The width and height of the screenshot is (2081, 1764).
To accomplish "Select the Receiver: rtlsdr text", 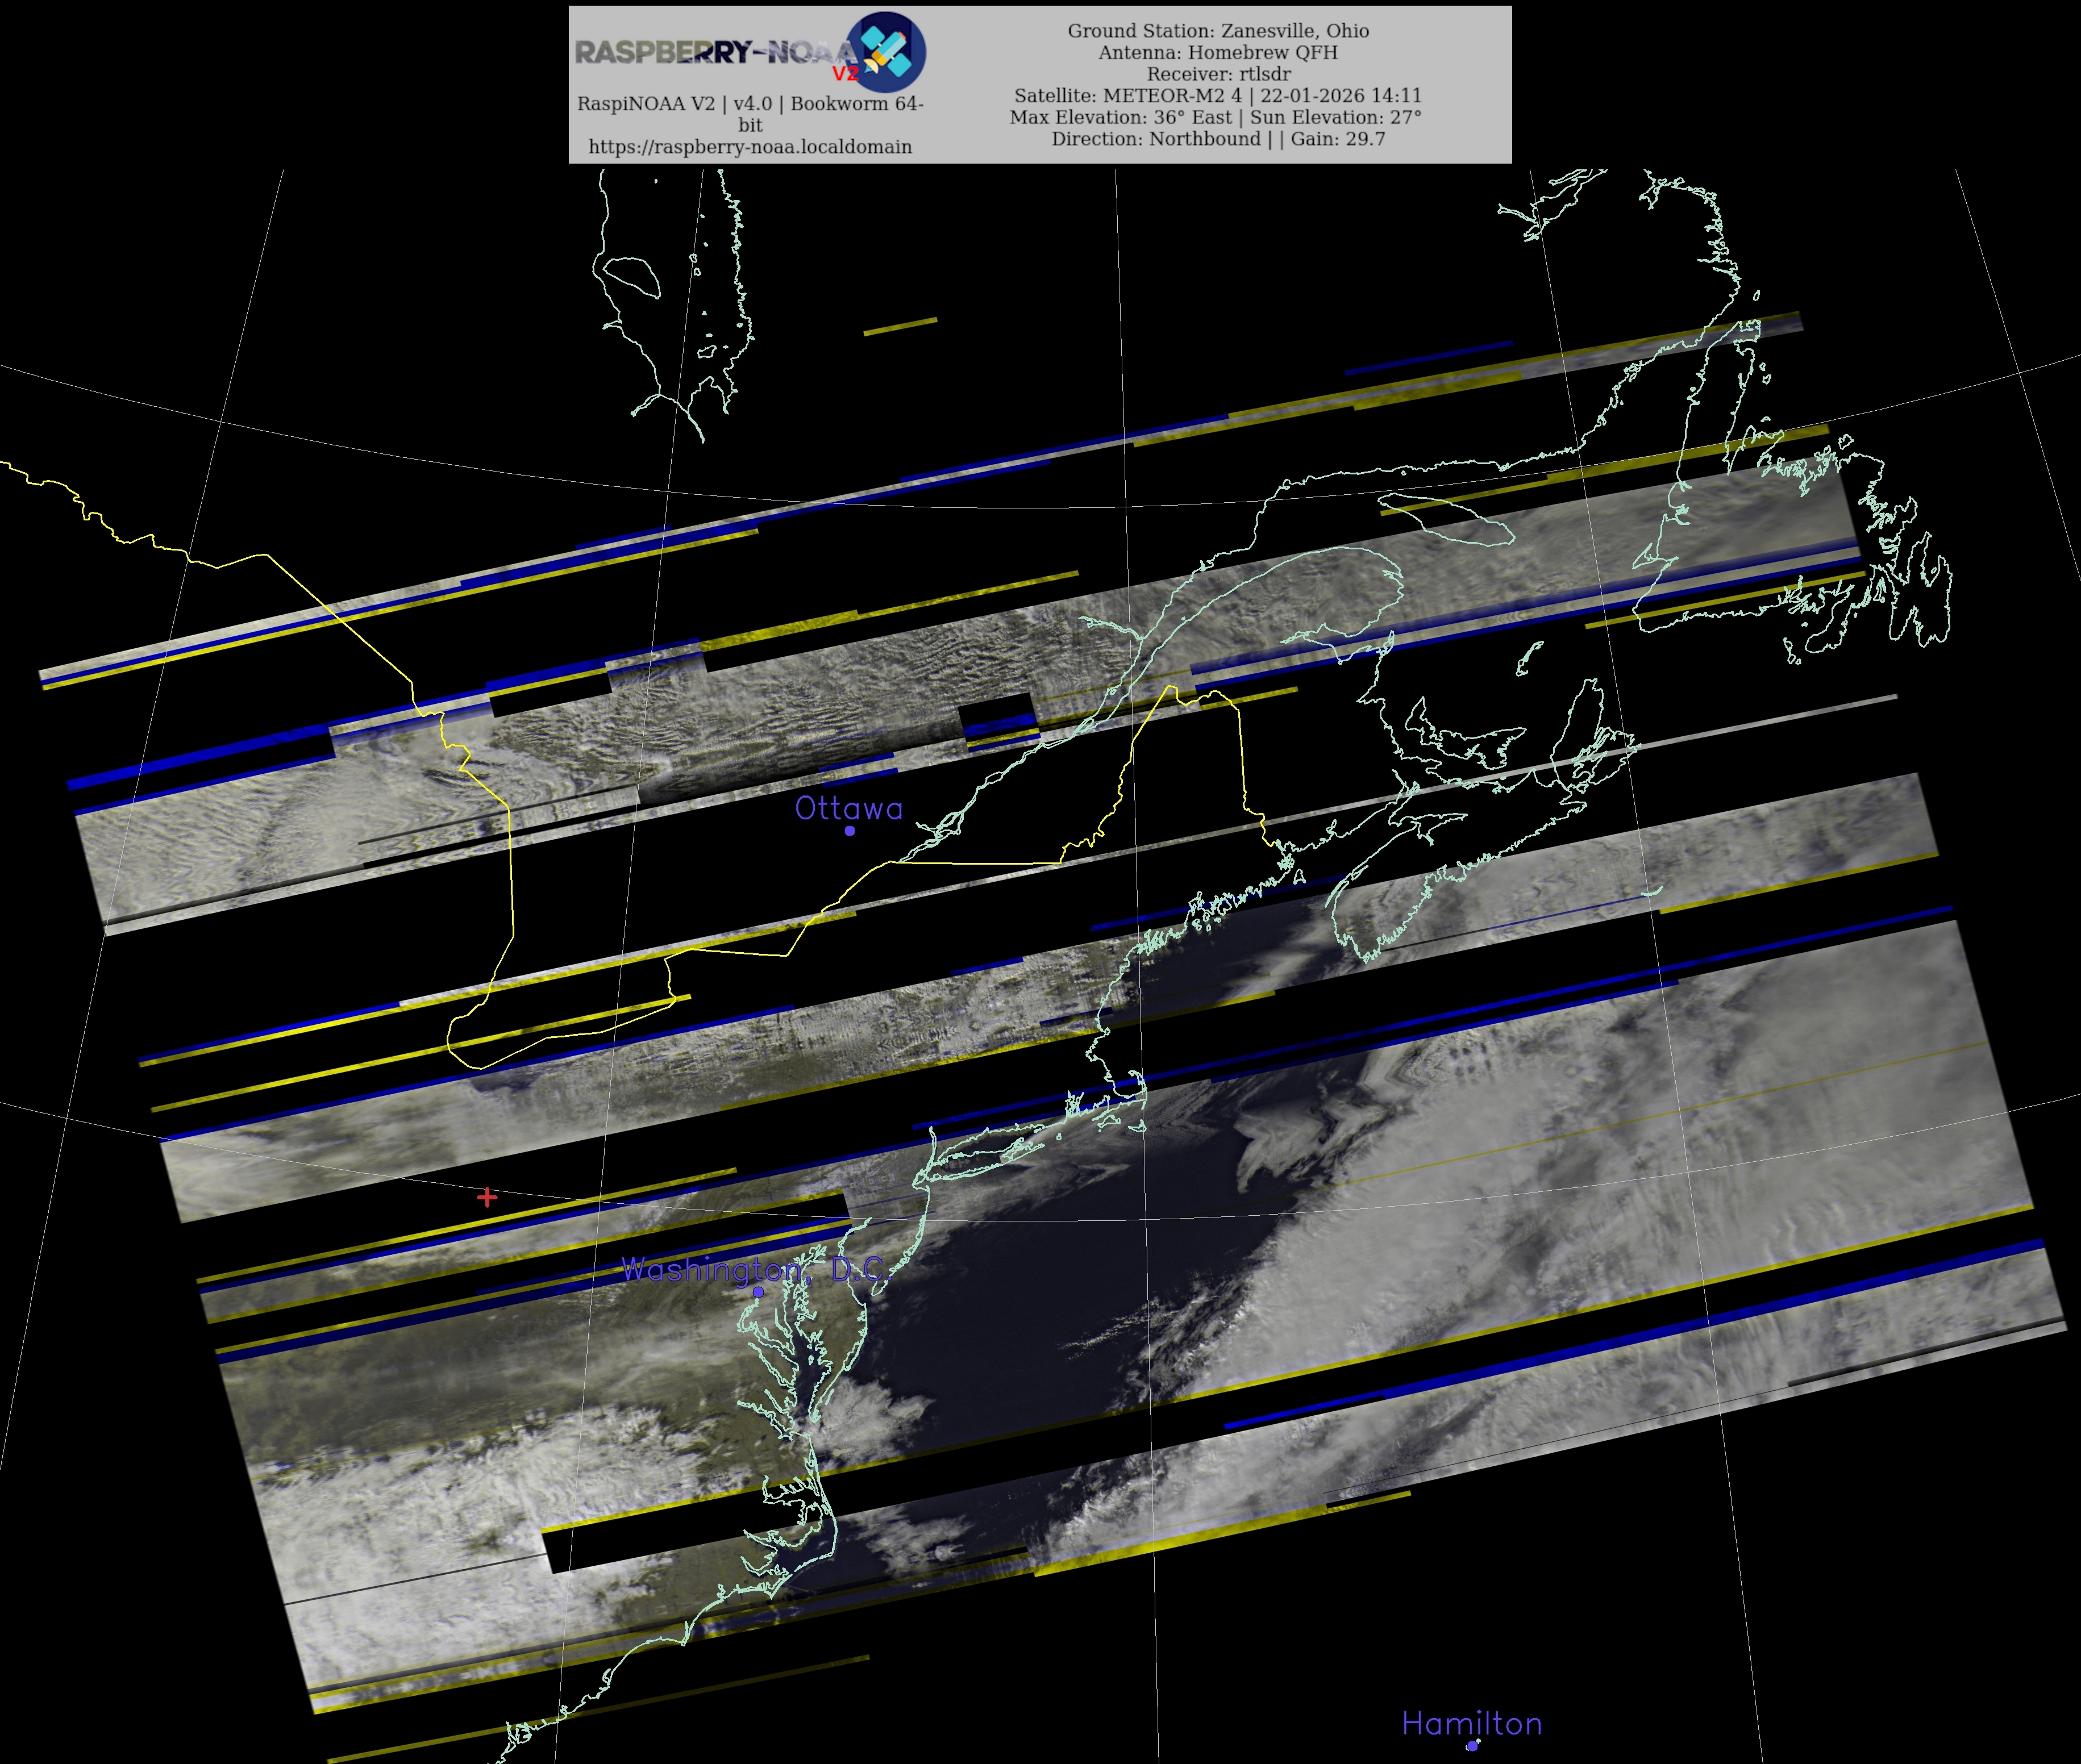I will [x=1218, y=74].
